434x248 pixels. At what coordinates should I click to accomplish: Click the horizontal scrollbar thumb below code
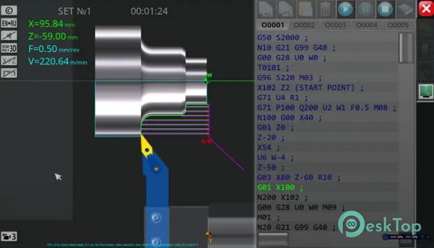coord(273,238)
